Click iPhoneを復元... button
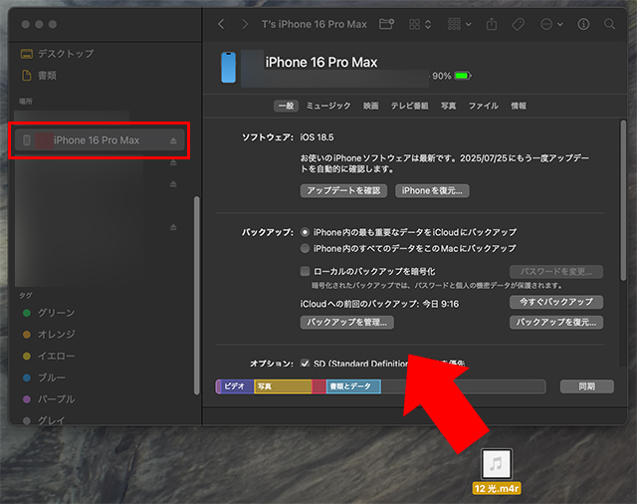Screen dimensions: 637x504 point(432,190)
